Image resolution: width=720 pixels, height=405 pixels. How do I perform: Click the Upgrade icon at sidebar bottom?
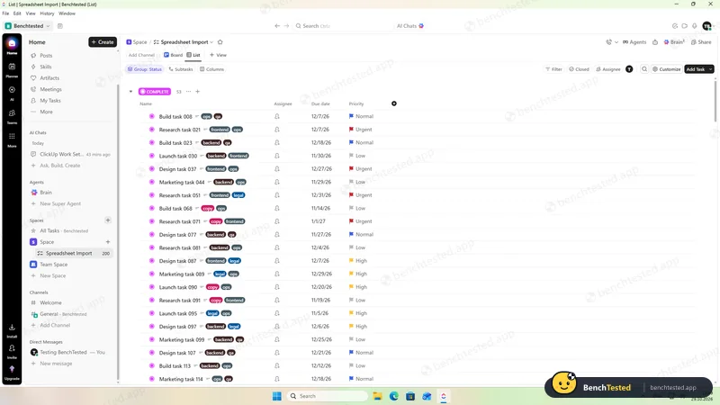tap(12, 373)
